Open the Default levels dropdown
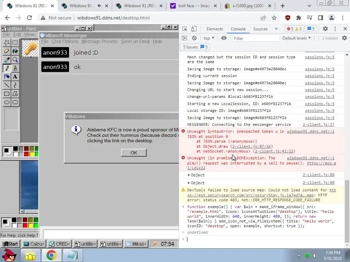This screenshot has width=350, height=262. (x=296, y=38)
